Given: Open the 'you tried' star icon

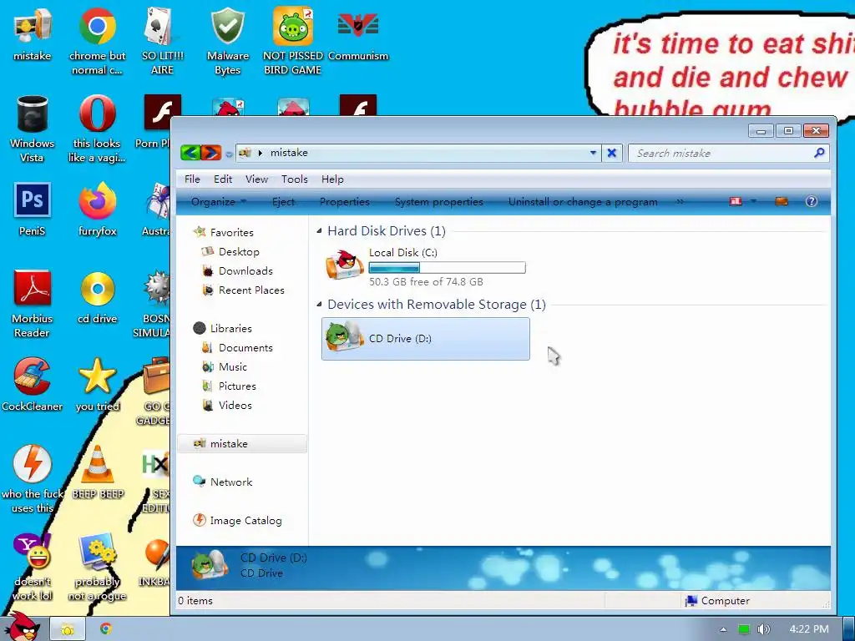Looking at the screenshot, I should pos(97,385).
